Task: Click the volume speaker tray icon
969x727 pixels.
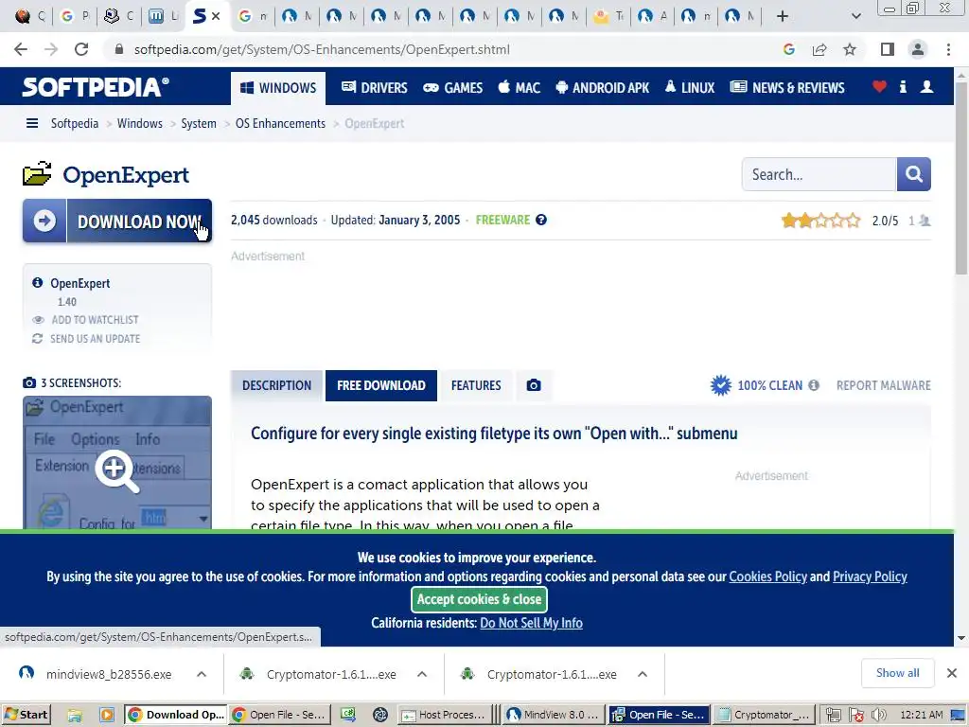Action: pos(878,715)
